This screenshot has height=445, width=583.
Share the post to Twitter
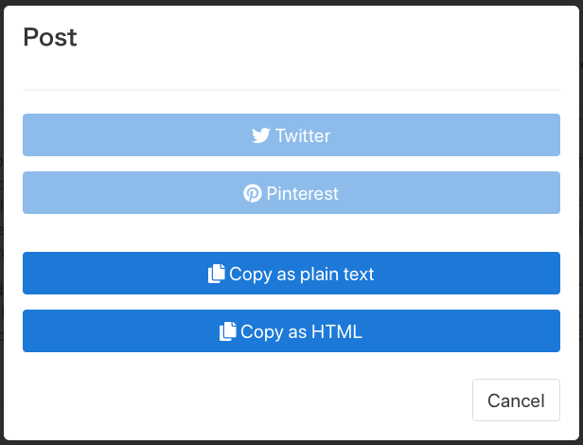291,135
